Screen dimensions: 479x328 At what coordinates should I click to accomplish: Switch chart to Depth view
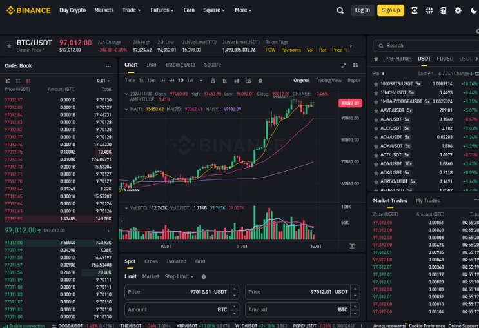pos(353,81)
